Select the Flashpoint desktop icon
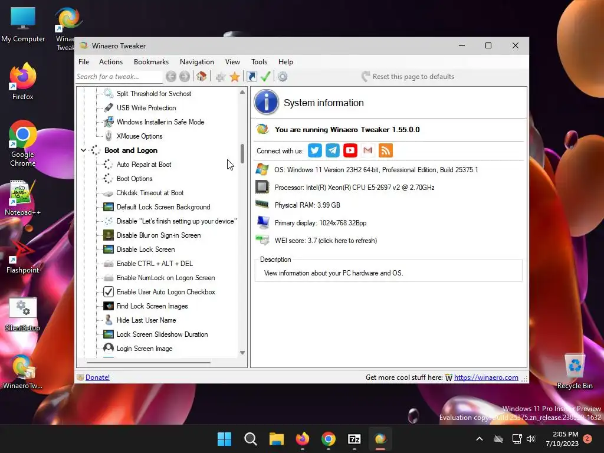This screenshot has width=604, height=453. [23, 256]
